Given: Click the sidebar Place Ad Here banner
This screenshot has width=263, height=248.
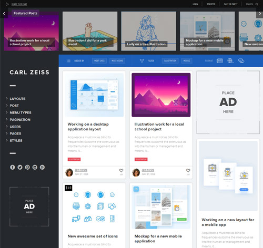Looking at the screenshot, I should (29, 206).
